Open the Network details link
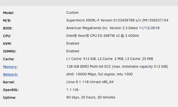 10,75
